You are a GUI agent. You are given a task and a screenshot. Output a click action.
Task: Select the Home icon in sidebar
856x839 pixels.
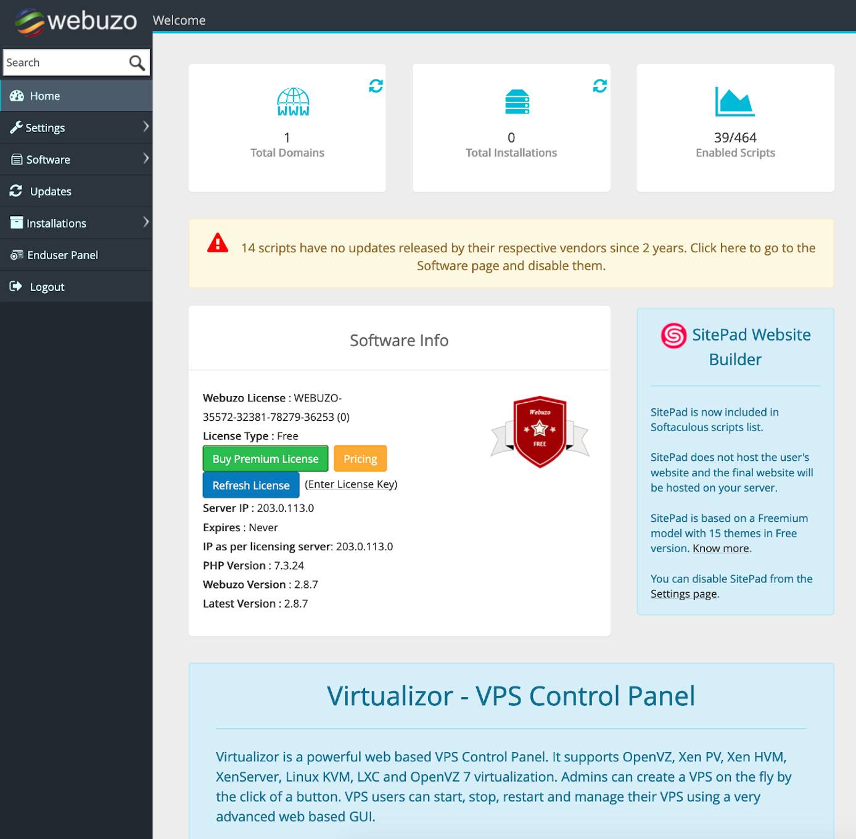click(16, 96)
